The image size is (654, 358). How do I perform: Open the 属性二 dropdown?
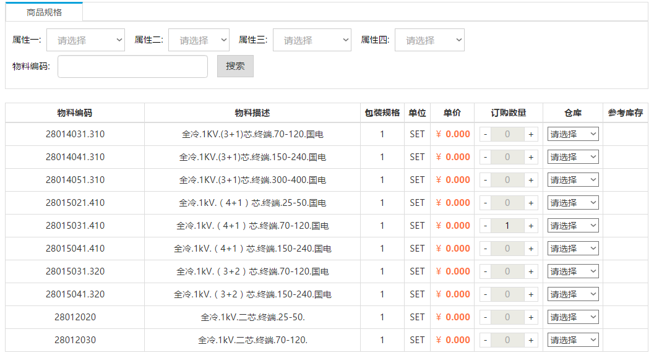point(199,40)
